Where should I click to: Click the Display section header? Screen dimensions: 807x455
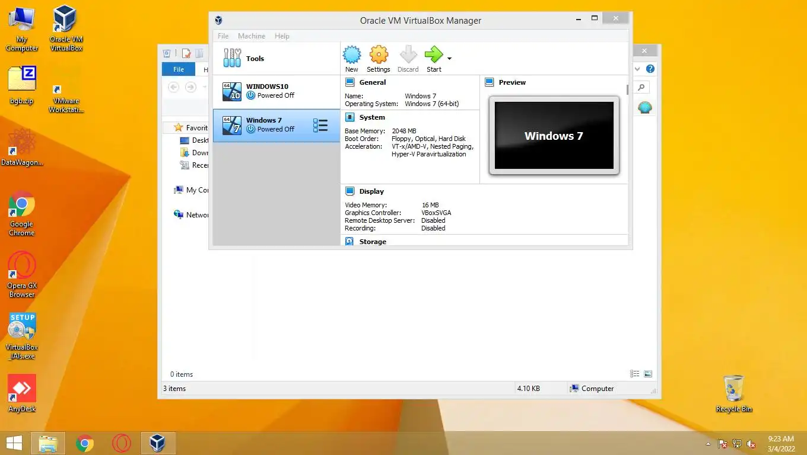point(371,191)
